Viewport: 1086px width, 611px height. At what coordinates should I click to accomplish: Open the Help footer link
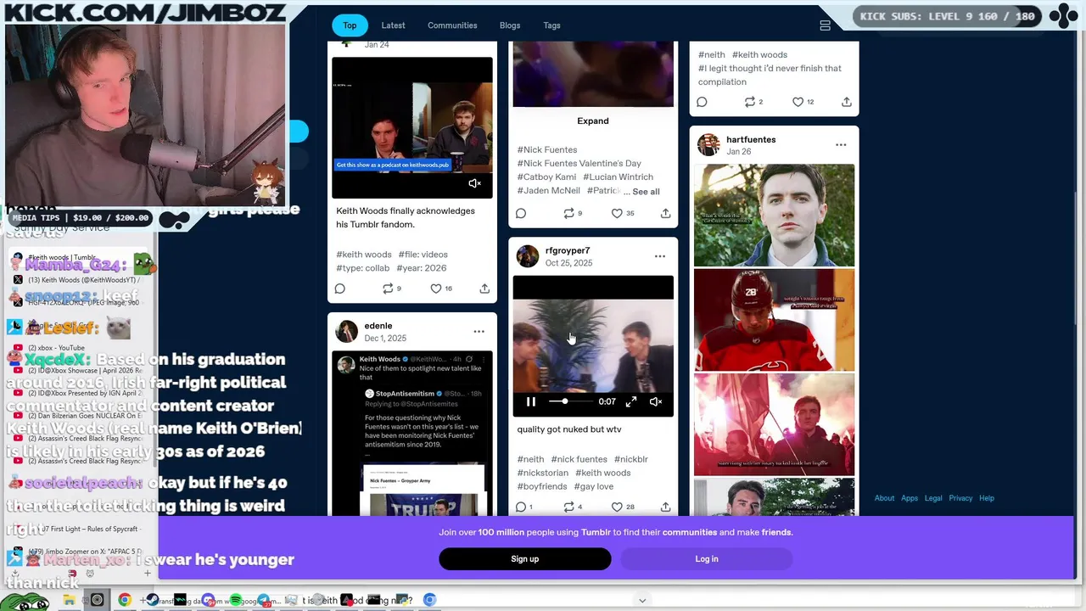click(x=987, y=498)
